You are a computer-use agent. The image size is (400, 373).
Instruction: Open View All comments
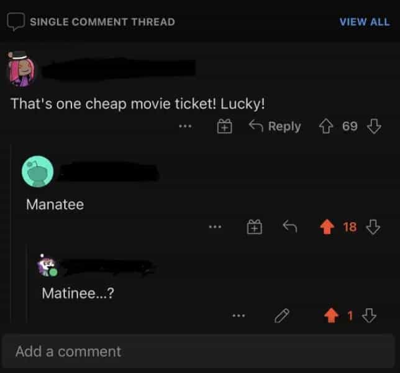point(365,22)
